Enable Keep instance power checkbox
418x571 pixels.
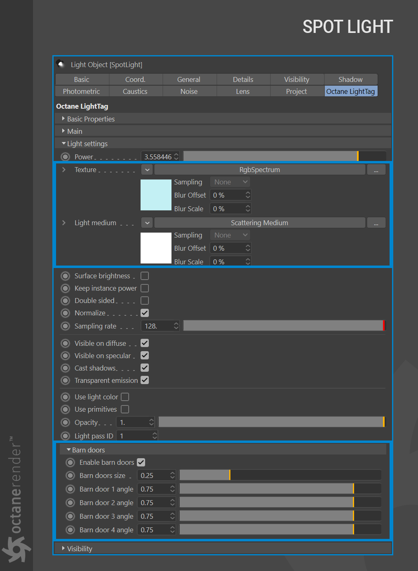tap(145, 288)
